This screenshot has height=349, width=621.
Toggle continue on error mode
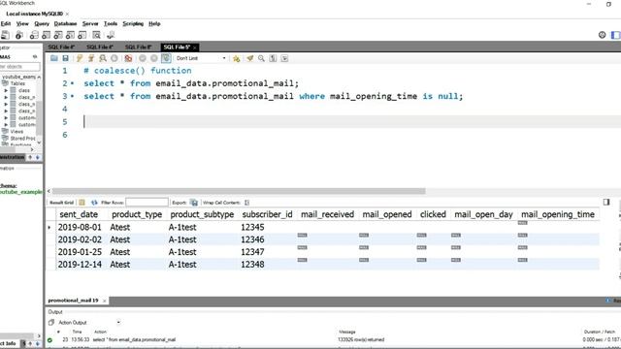coord(128,58)
